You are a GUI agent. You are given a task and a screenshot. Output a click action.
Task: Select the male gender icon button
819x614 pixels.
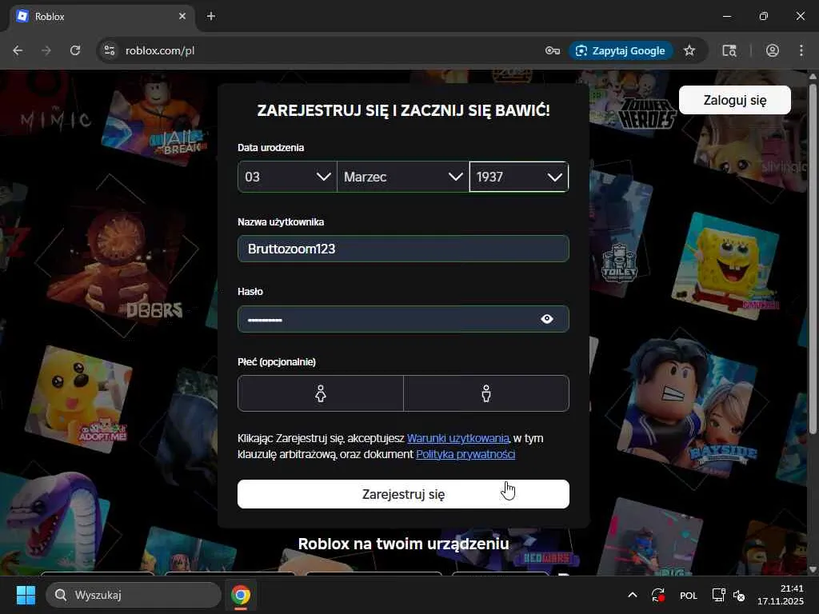point(486,393)
